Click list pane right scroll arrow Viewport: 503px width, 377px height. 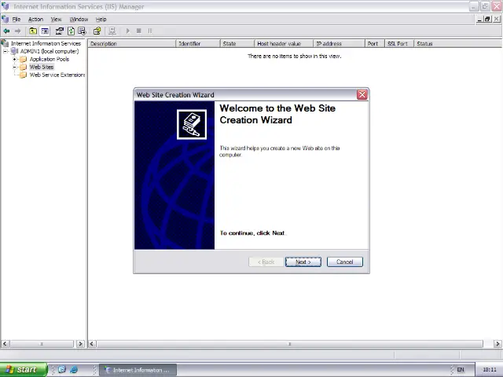[x=497, y=344]
